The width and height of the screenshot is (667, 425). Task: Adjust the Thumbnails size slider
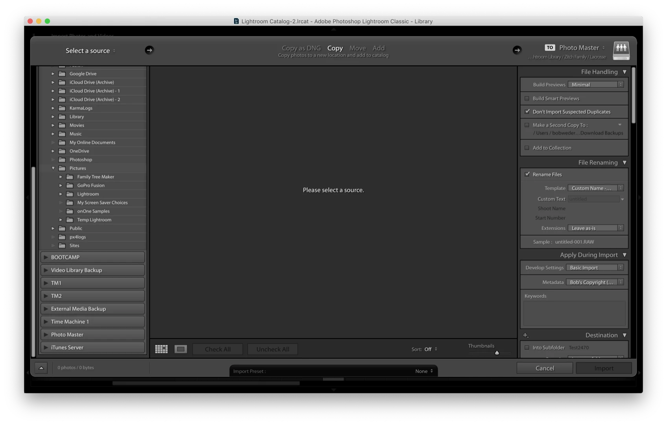tap(497, 353)
